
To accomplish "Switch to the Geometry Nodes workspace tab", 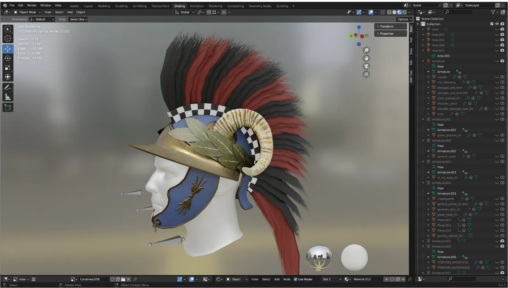I will click(260, 6).
